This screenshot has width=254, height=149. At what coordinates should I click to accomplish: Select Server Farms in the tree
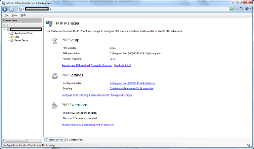tap(21, 40)
